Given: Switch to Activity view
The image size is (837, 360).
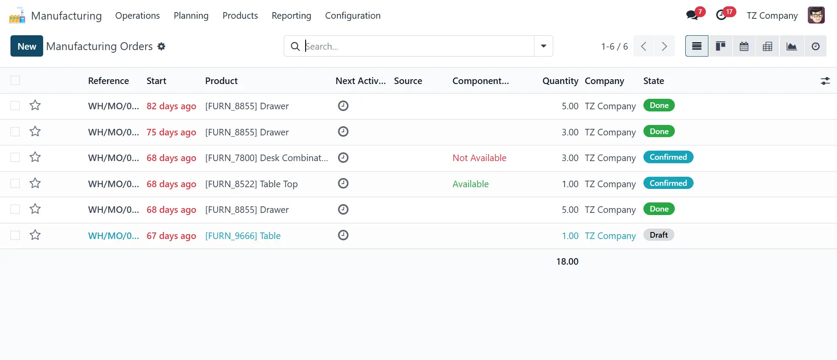Looking at the screenshot, I should click(x=815, y=46).
